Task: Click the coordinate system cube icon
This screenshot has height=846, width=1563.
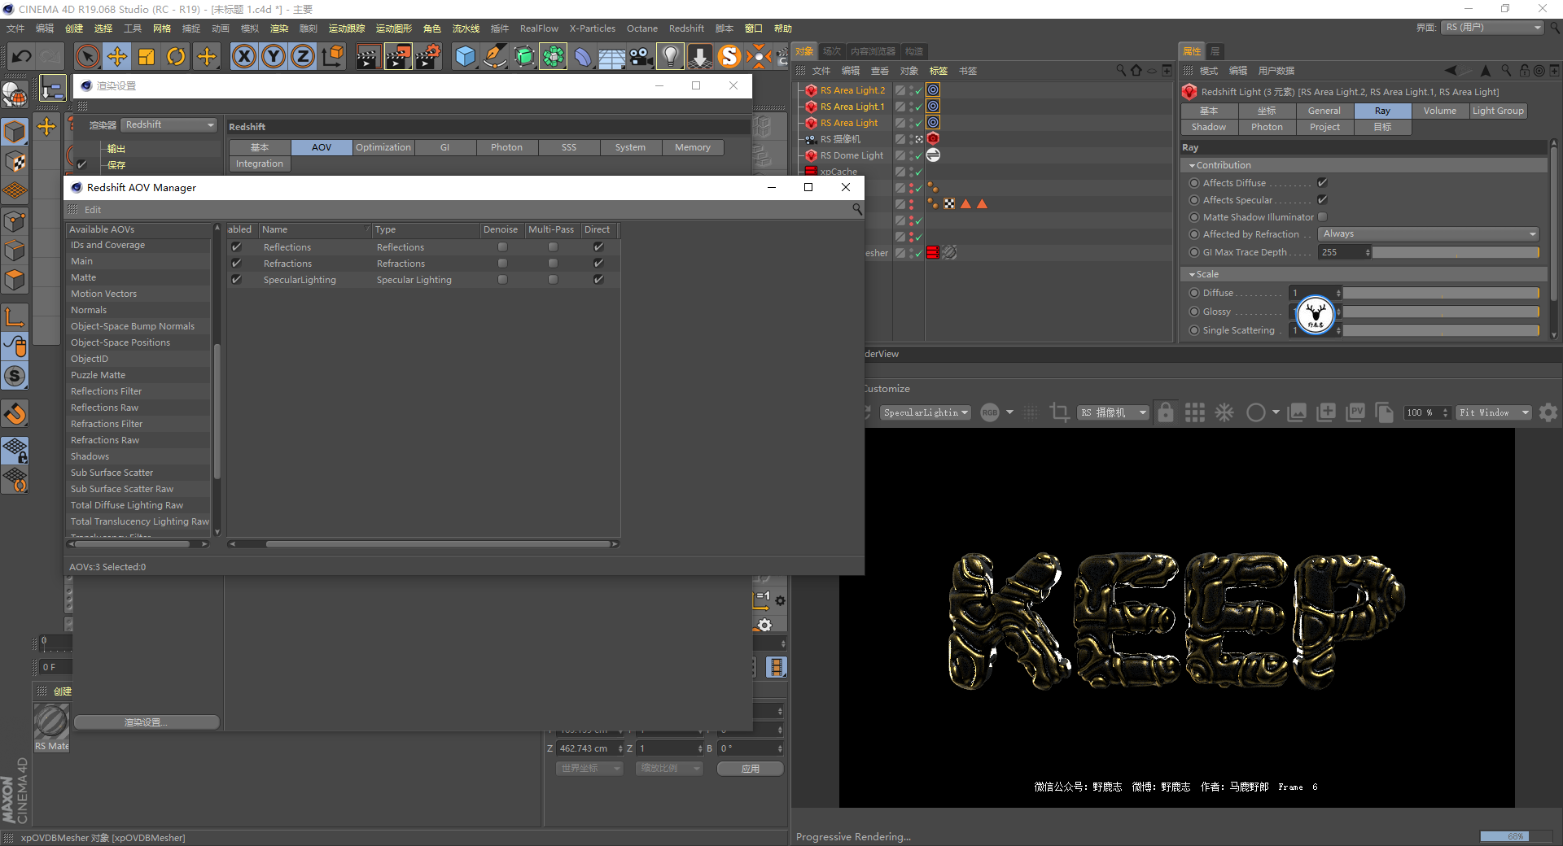Action: (332, 56)
